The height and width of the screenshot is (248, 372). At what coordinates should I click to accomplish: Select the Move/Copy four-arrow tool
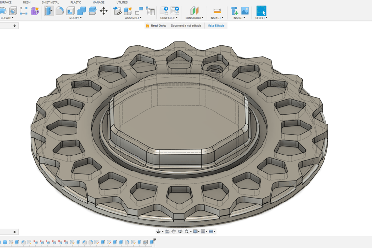[104, 11]
